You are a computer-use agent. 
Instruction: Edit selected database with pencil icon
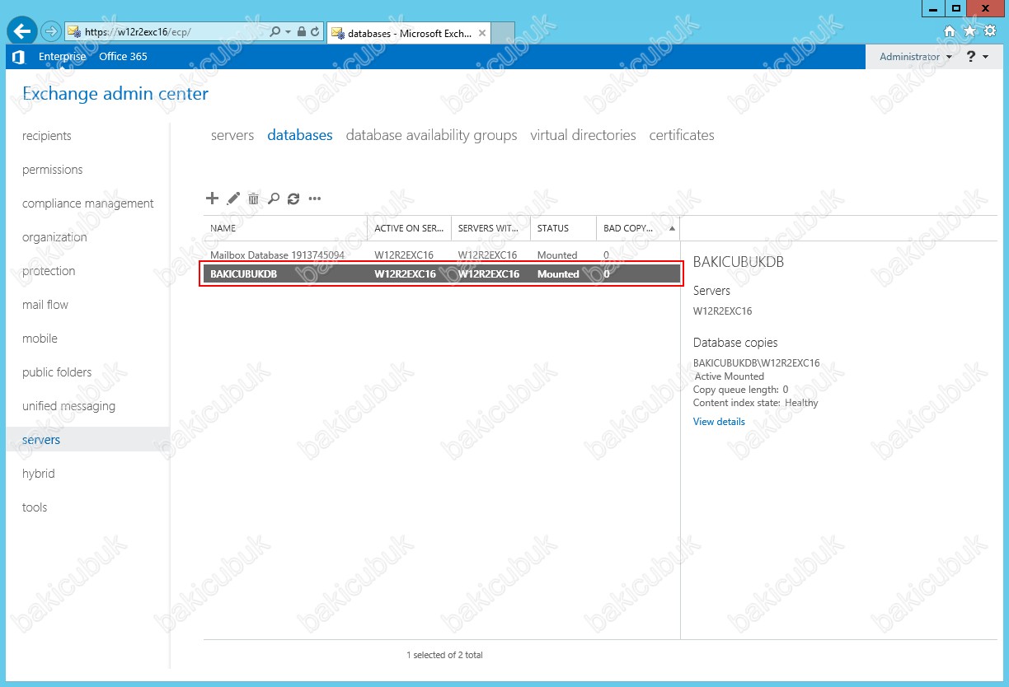233,199
